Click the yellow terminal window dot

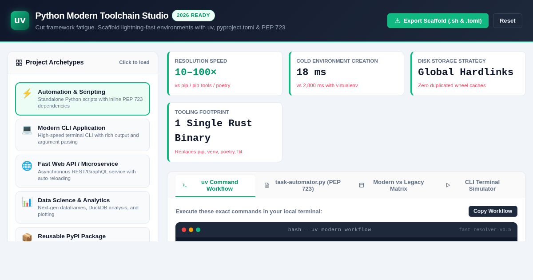(x=191, y=230)
